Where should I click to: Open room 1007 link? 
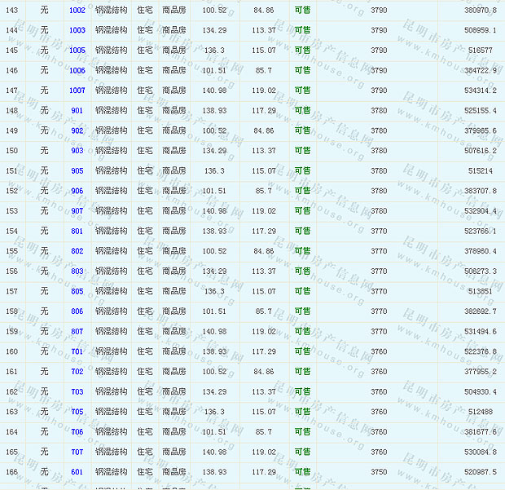click(x=77, y=90)
